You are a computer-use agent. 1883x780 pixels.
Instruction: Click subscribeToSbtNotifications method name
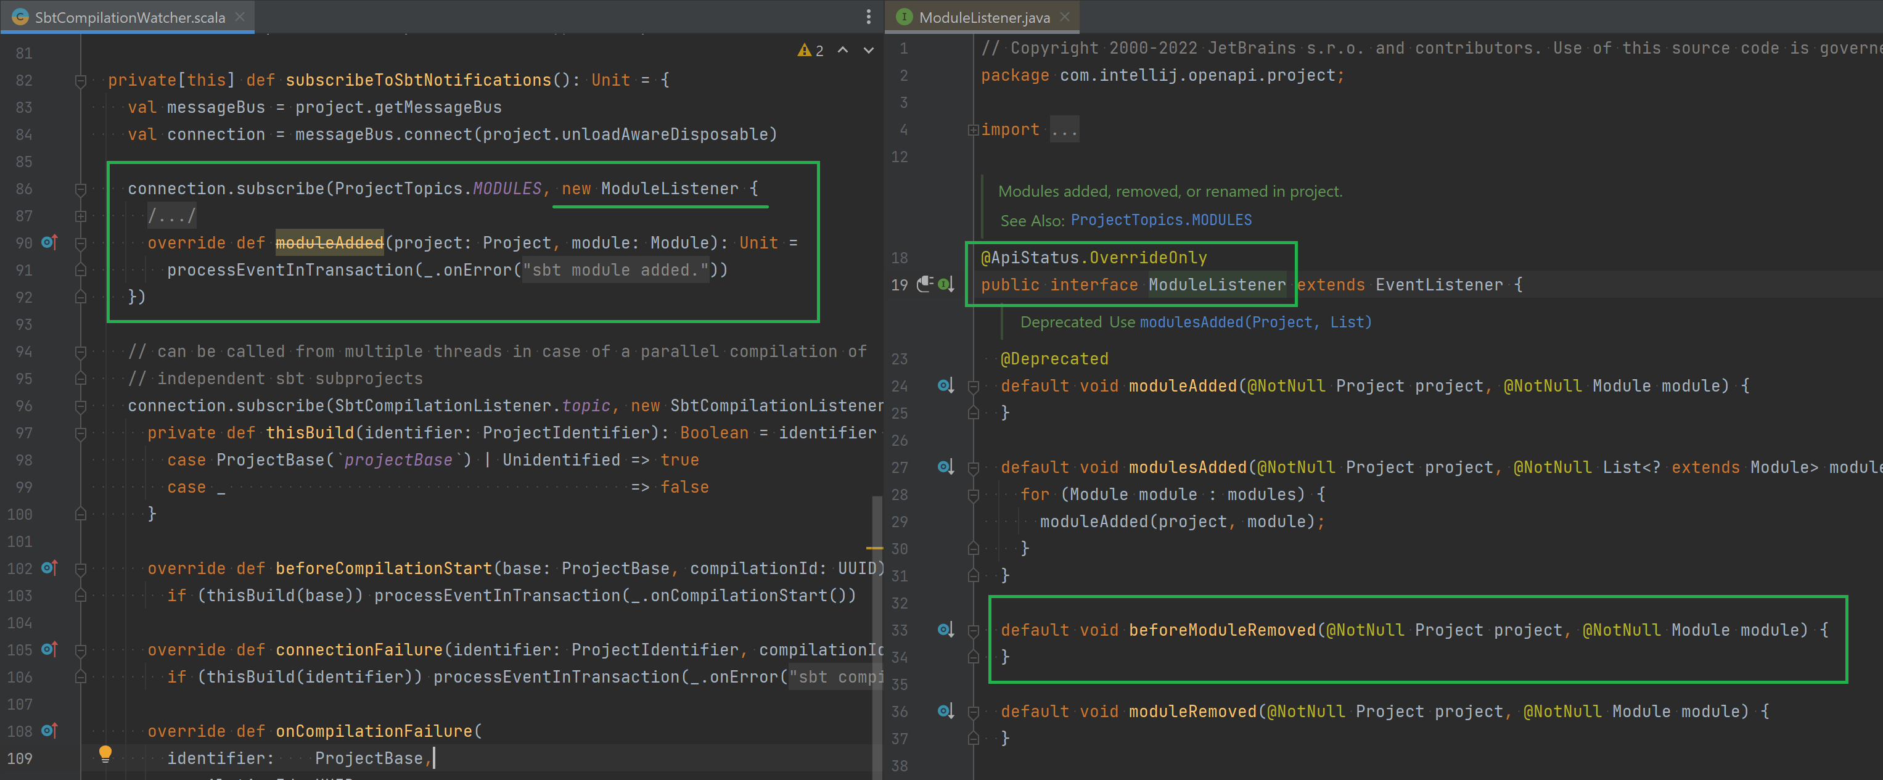click(418, 80)
